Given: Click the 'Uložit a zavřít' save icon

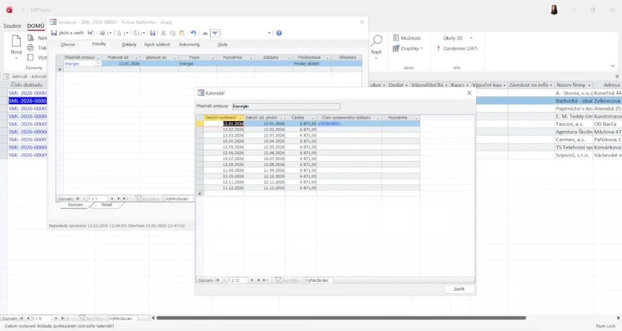Looking at the screenshot, I should pos(54,33).
